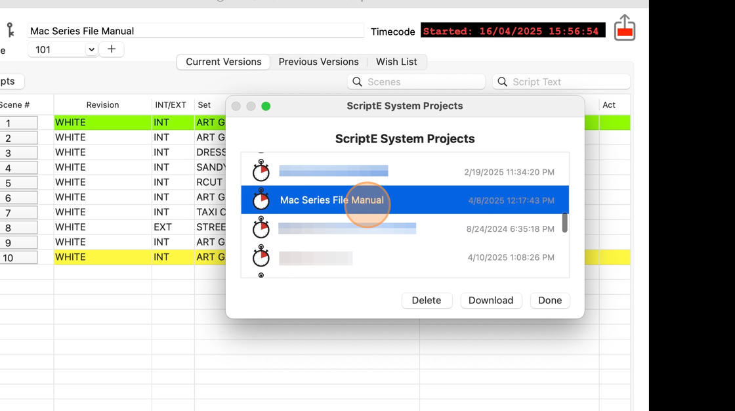Click scene number 10 button

click(18, 257)
